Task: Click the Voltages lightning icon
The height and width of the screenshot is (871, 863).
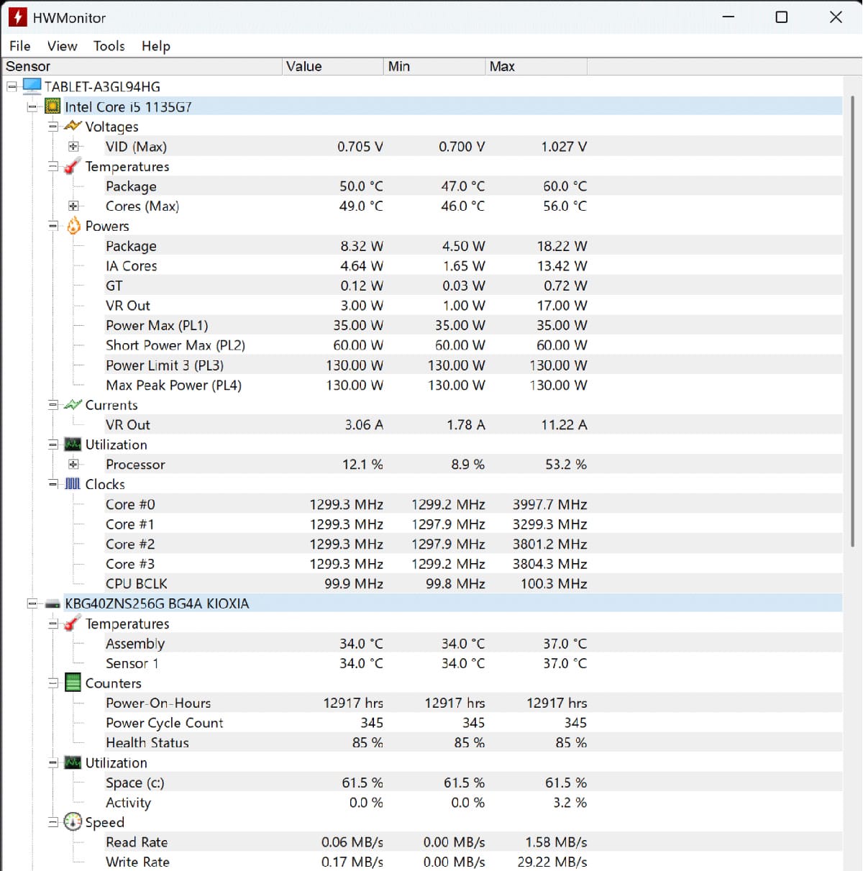Action: [73, 126]
